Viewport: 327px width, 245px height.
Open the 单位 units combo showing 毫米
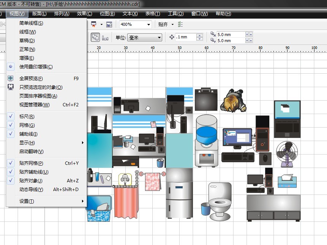(145, 38)
